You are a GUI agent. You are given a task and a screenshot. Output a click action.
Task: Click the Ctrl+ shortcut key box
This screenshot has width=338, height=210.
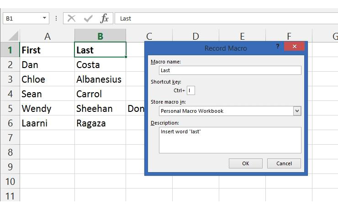pyautogui.click(x=190, y=90)
